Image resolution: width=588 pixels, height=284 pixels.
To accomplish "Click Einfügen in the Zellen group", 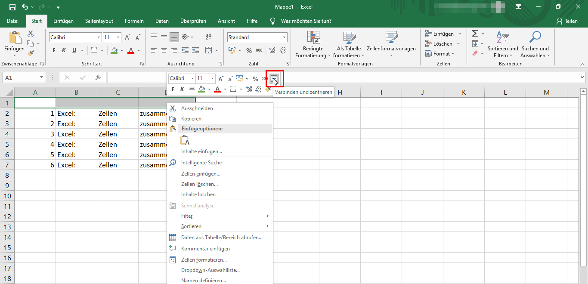I will pos(443,34).
